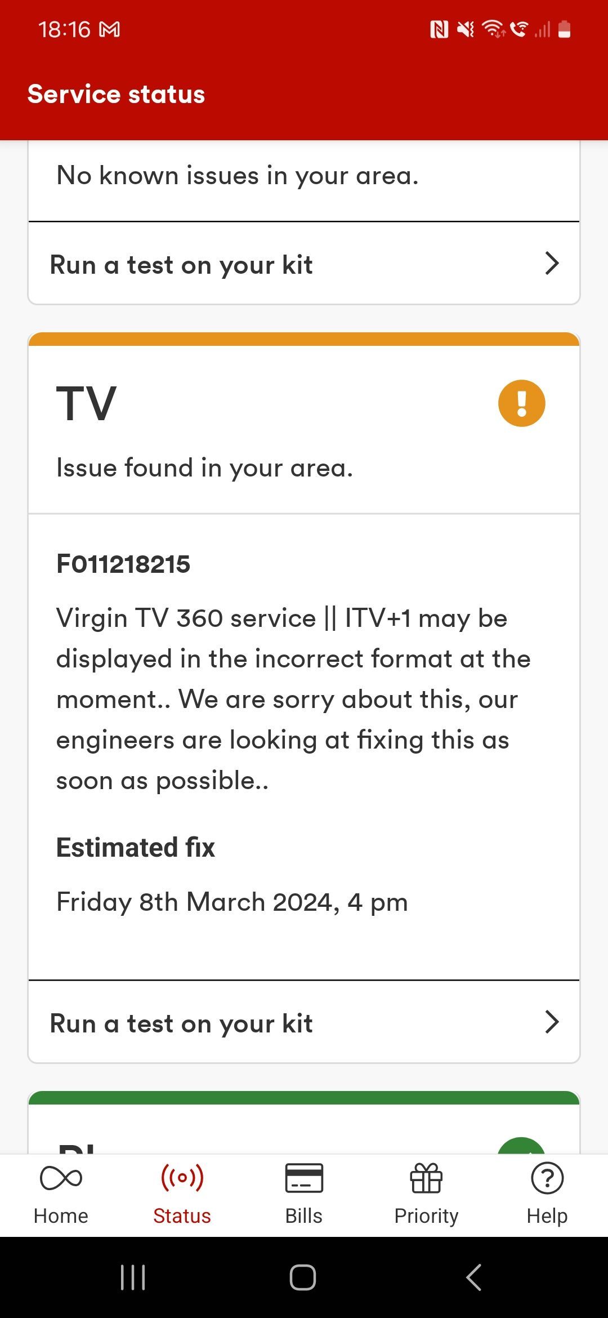The height and width of the screenshot is (1318, 608).
Task: Select the upper Run a test on your kit
Action: tap(304, 264)
